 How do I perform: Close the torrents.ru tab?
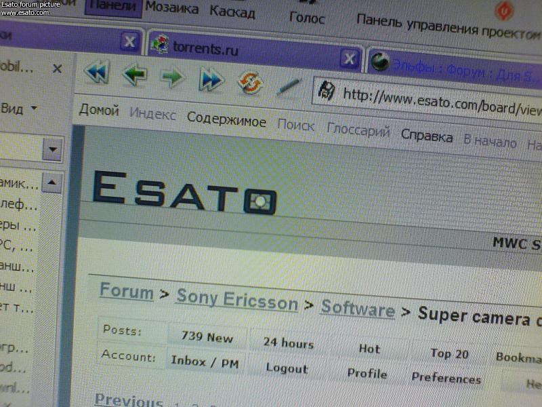pyautogui.click(x=349, y=58)
